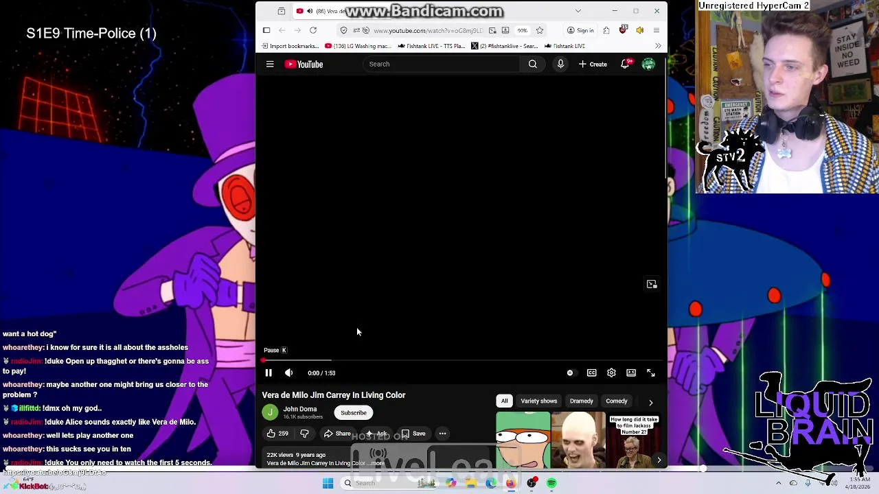The height and width of the screenshot is (494, 879).
Task: Open YouTube notifications bell
Action: tap(625, 64)
